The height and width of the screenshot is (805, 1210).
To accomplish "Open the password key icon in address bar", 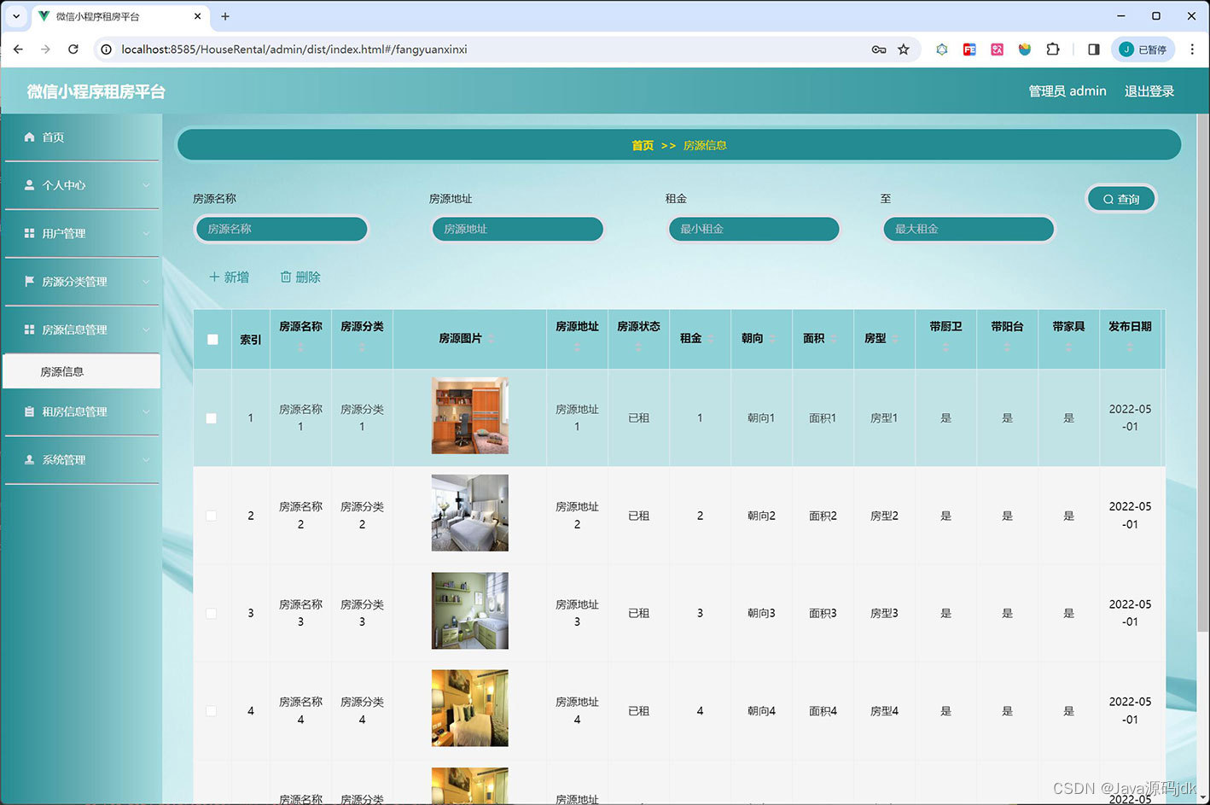I will pos(879,50).
